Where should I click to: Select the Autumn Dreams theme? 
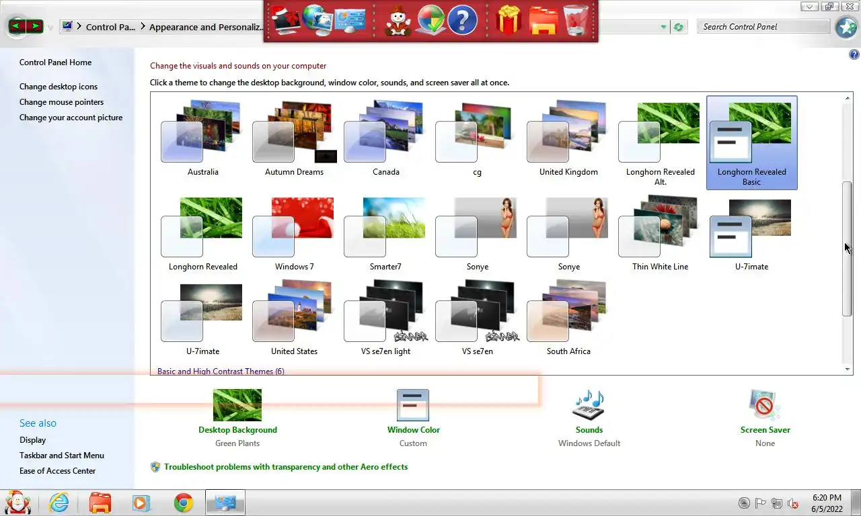coord(294,139)
